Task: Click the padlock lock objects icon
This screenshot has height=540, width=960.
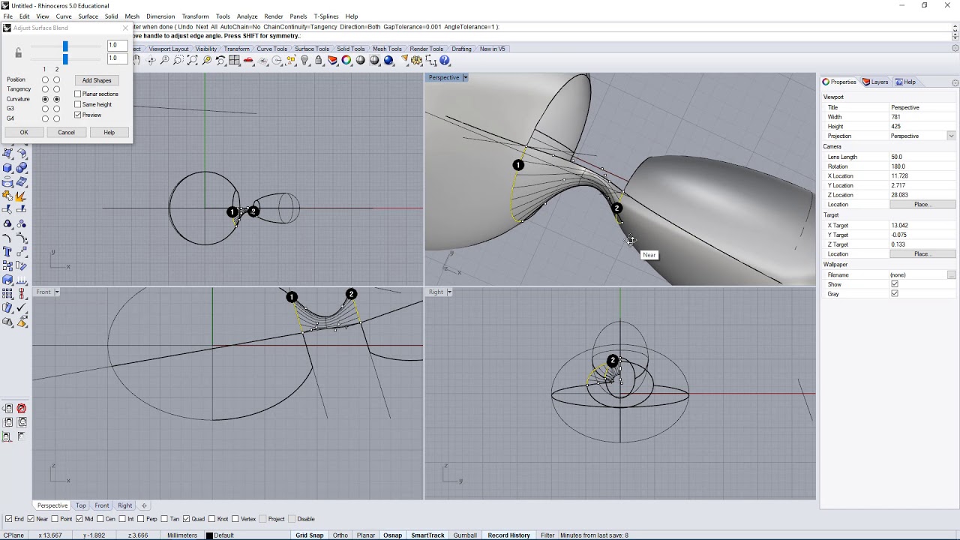Action: (x=318, y=60)
